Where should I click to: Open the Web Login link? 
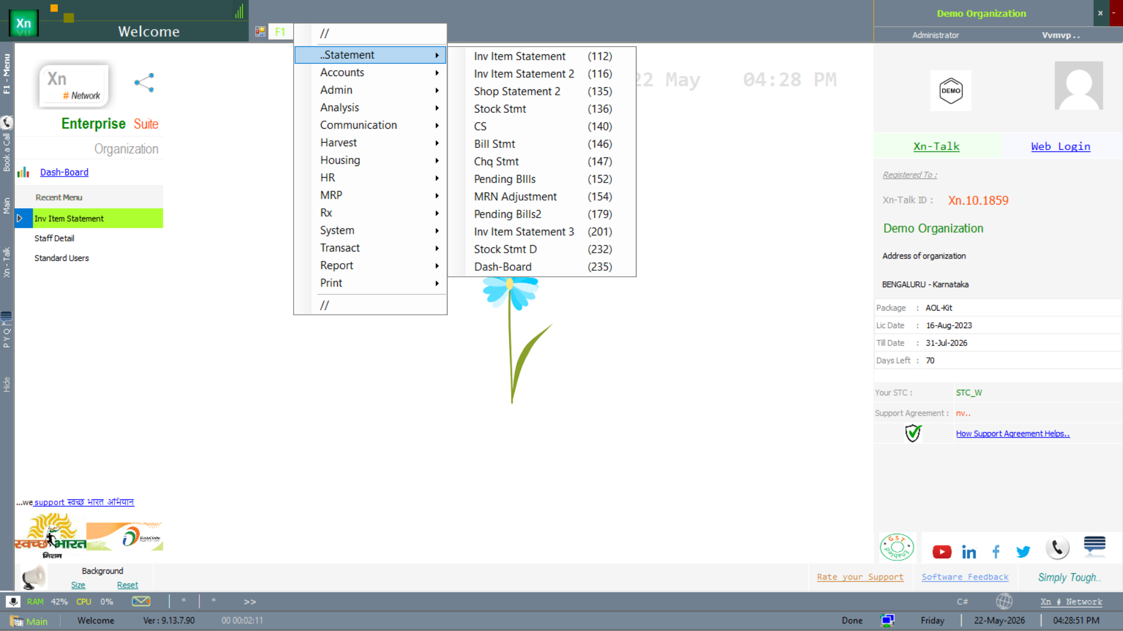click(1060, 146)
